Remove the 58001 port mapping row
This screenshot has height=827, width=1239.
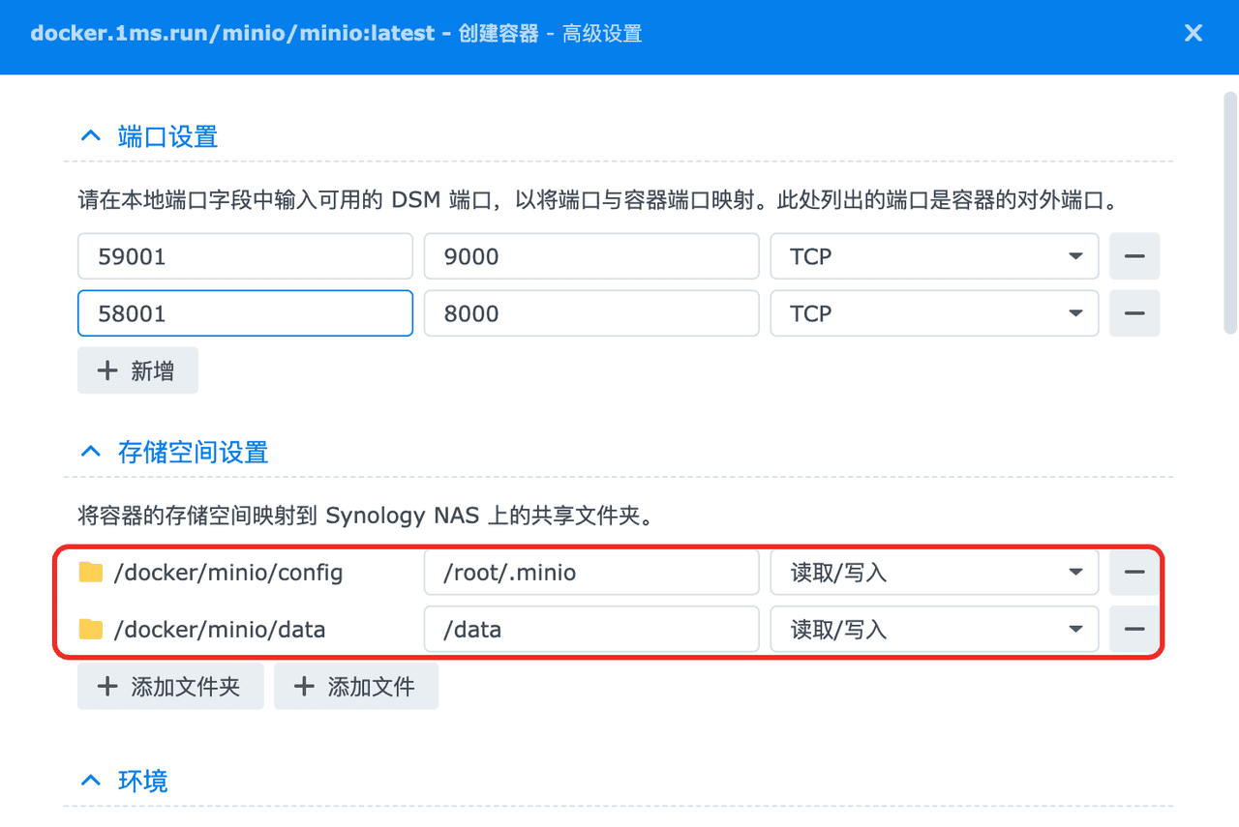coord(1133,313)
